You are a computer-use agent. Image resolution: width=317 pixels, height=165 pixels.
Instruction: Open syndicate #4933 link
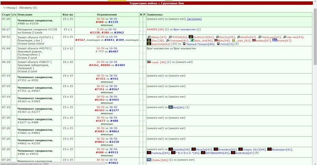(x=113, y=152)
